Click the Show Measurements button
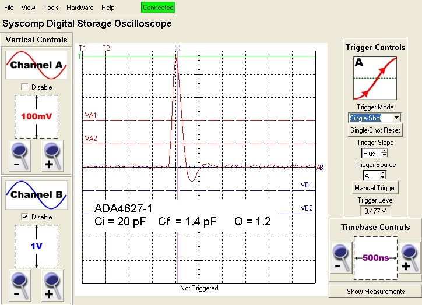Viewport: 422px width, 305px height. pos(375,291)
